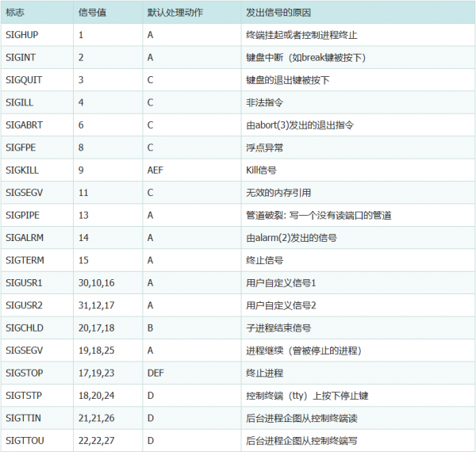Select the 非法指令 description cell
476x452 pixels.
click(x=265, y=102)
